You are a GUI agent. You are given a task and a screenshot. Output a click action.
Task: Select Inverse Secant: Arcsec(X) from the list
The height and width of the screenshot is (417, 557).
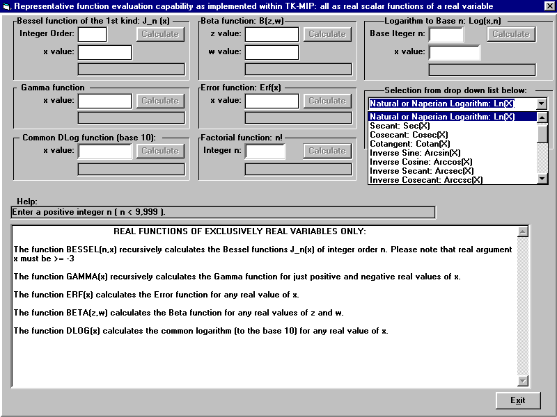click(453, 171)
